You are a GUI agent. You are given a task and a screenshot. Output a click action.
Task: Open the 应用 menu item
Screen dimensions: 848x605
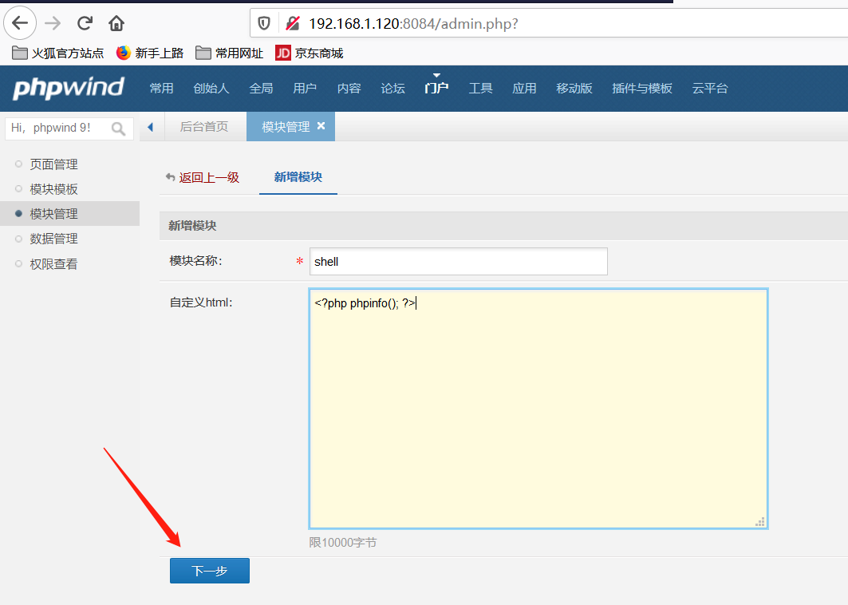pos(524,88)
